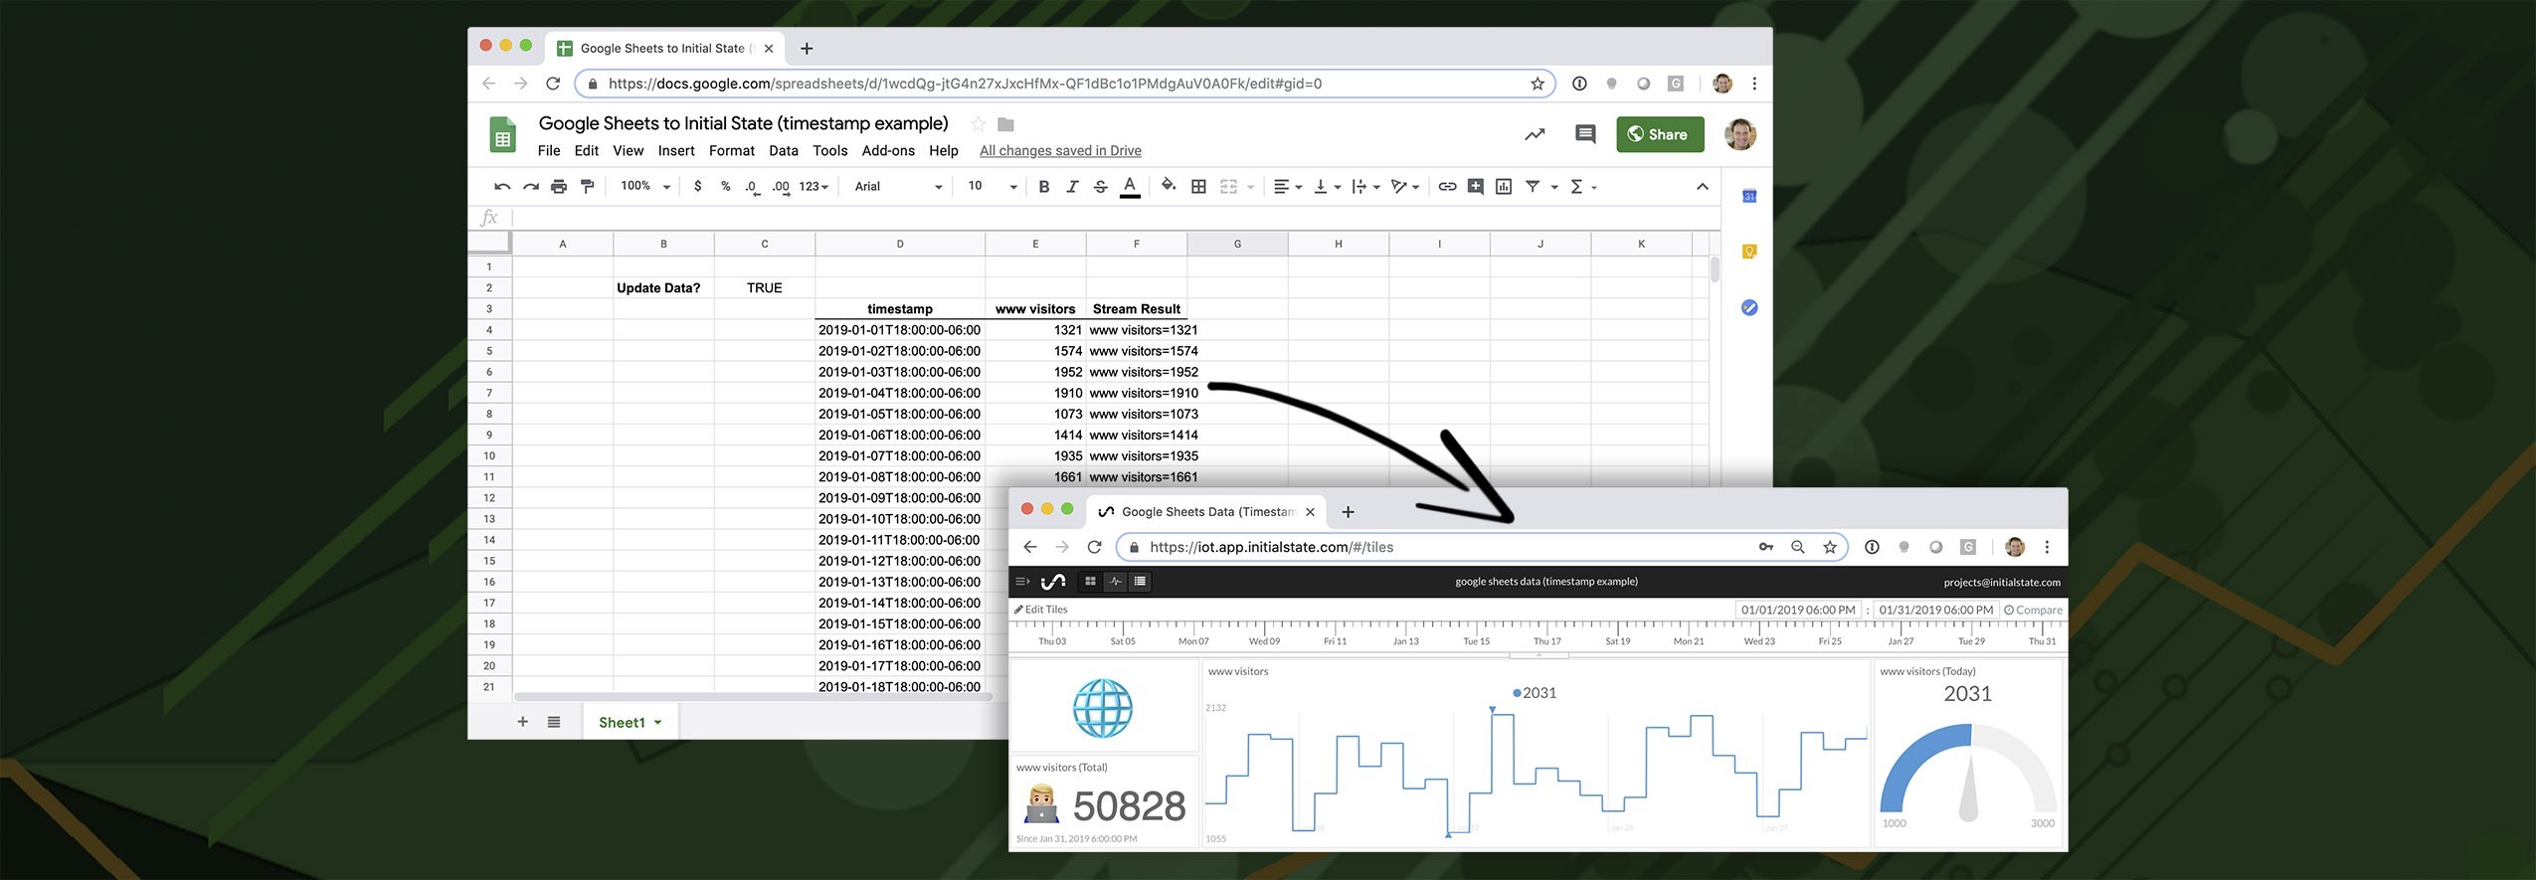The height and width of the screenshot is (880, 2536).
Task: Format cells as currency with dollar icon
Action: point(698,187)
